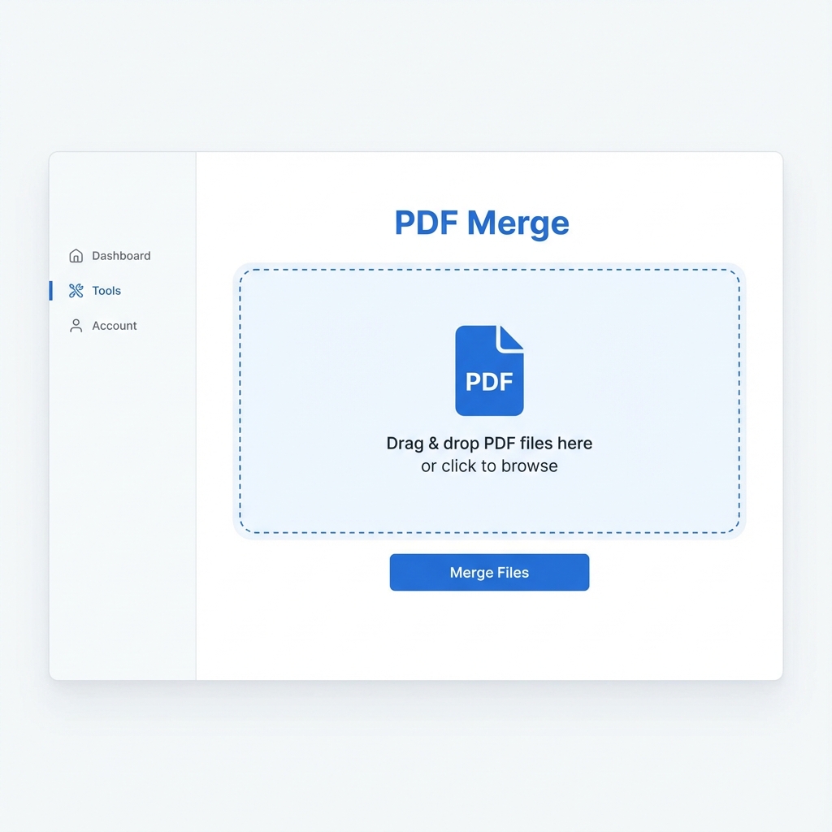832x832 pixels.
Task: Click the Tools label text in sidebar
Action: tap(106, 290)
